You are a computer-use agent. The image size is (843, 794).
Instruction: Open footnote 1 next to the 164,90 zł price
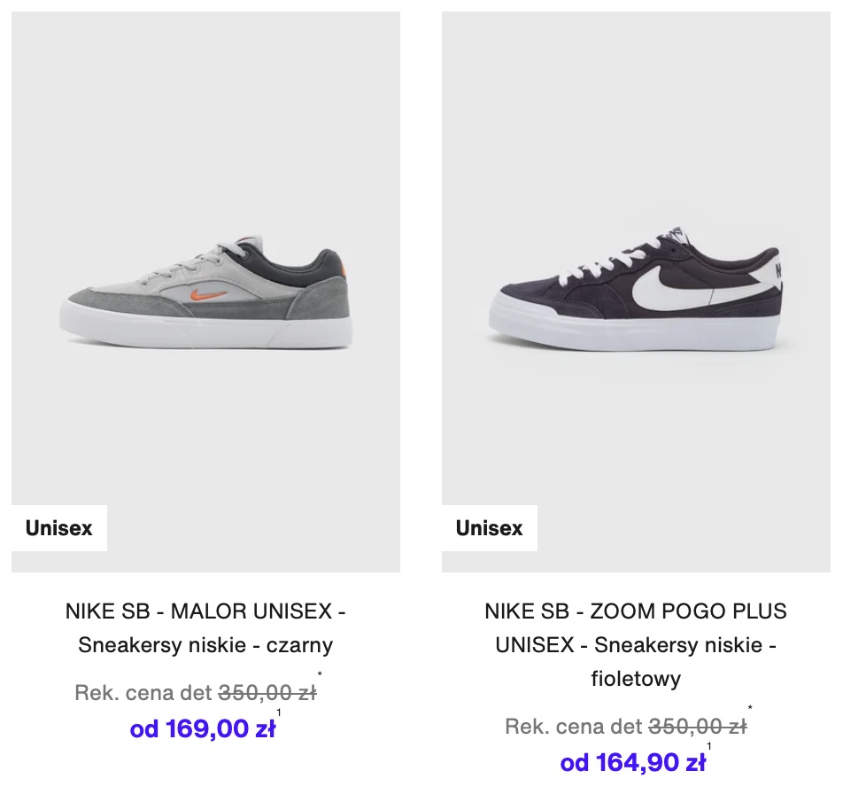point(709,747)
